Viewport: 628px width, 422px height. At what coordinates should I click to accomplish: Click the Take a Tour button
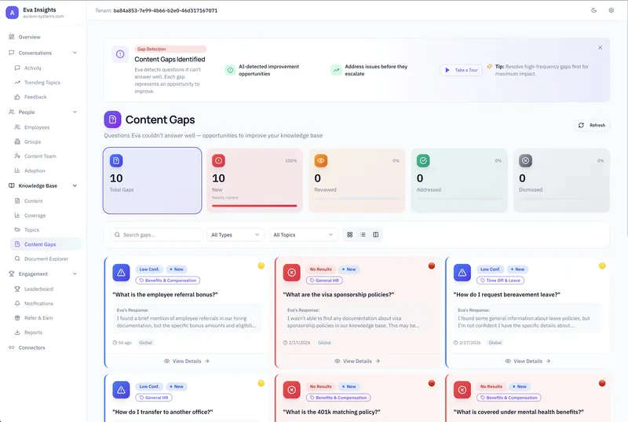(461, 70)
